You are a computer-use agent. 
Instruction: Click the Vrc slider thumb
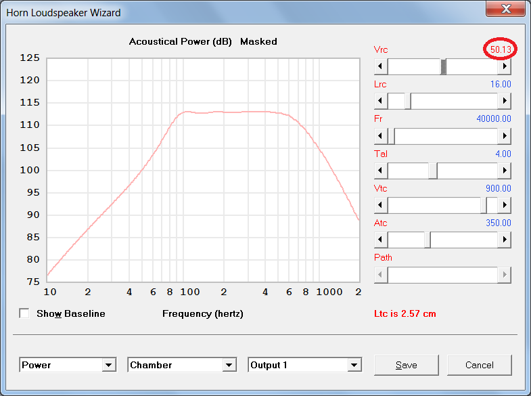(x=443, y=66)
